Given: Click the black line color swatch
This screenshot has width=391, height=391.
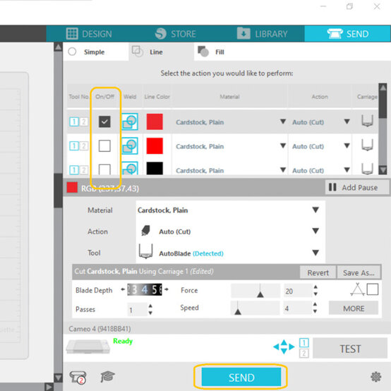Looking at the screenshot, I should click(x=155, y=168).
